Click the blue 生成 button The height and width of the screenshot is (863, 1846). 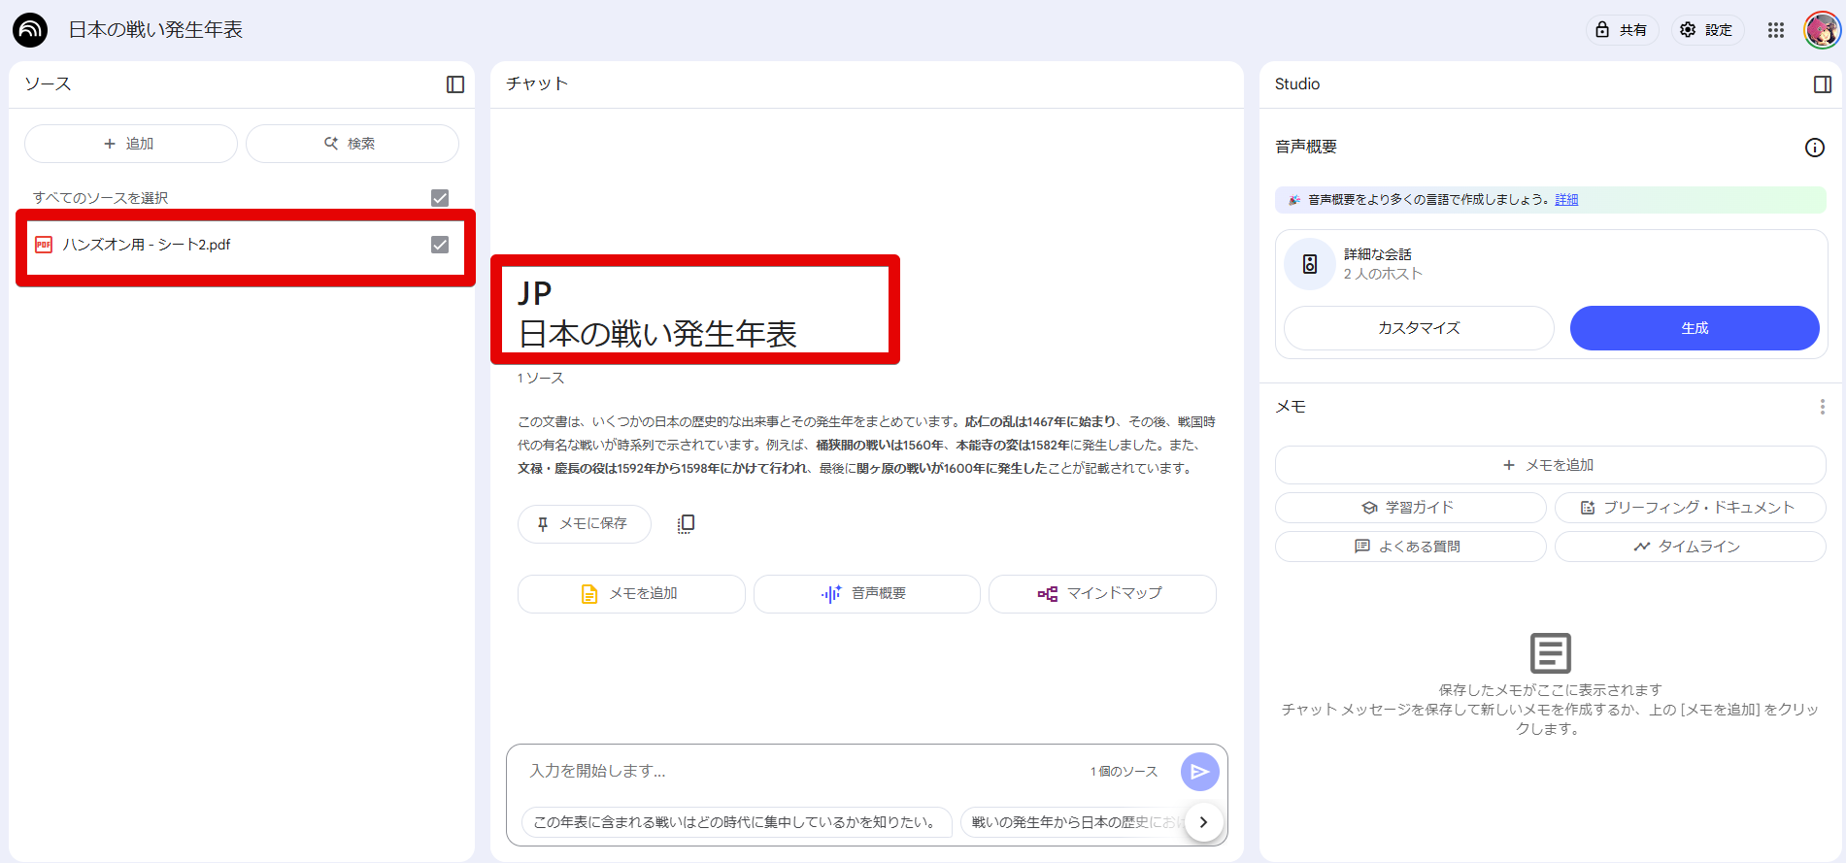click(1695, 328)
